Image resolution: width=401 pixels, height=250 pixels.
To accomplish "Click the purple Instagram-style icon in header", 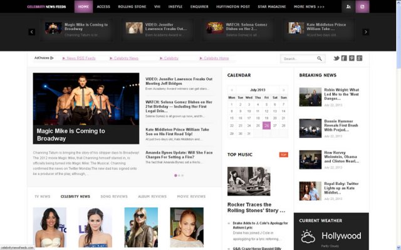I will (x=362, y=7).
